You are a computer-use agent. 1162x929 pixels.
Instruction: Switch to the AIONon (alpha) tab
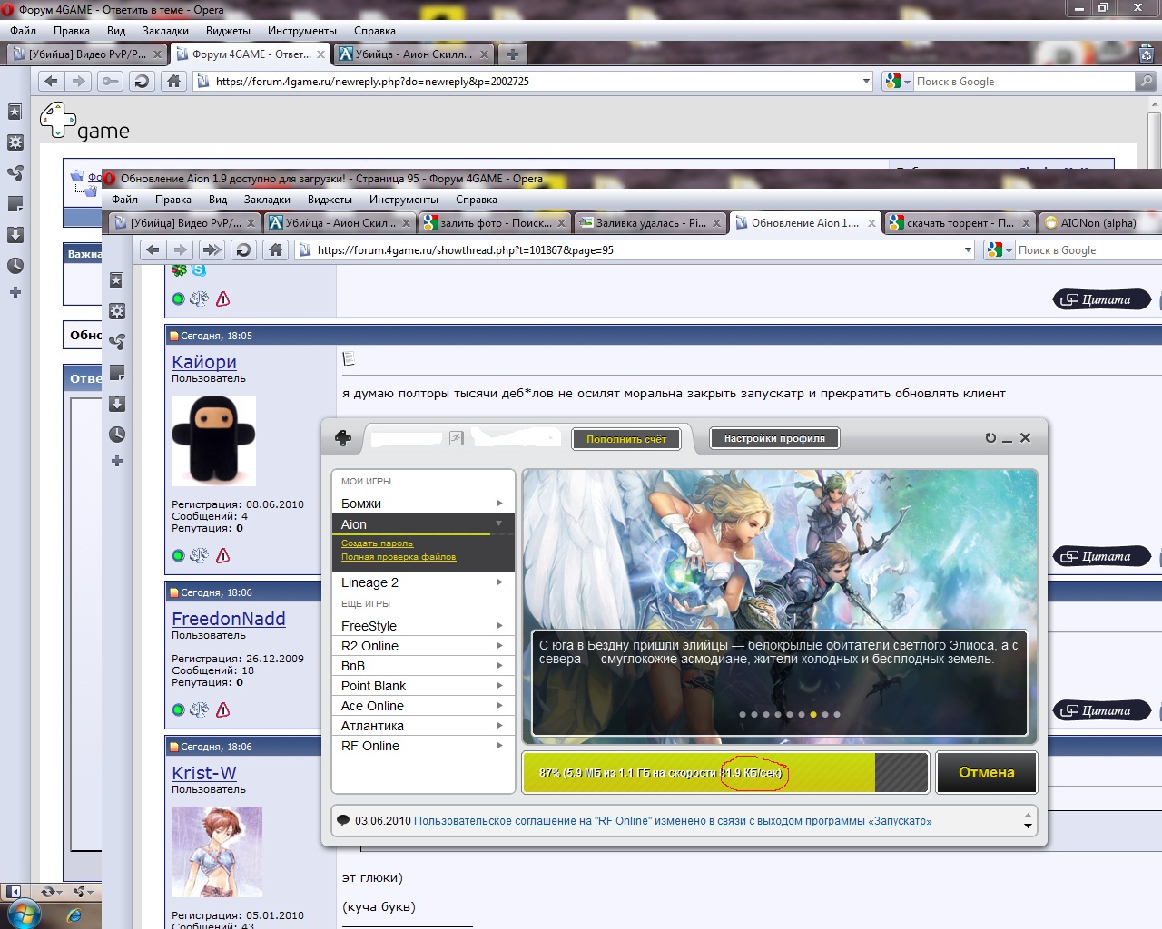pyautogui.click(x=1098, y=222)
